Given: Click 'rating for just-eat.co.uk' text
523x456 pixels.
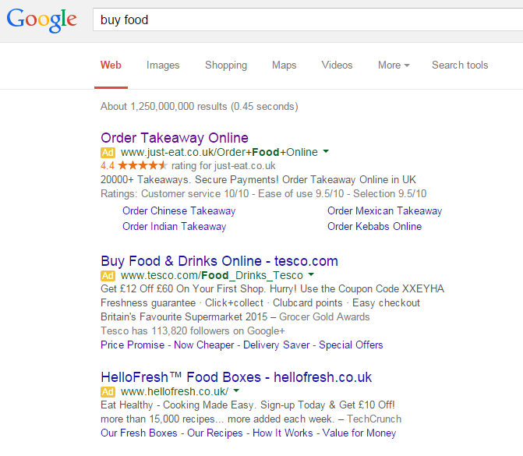Looking at the screenshot, I should point(223,166).
